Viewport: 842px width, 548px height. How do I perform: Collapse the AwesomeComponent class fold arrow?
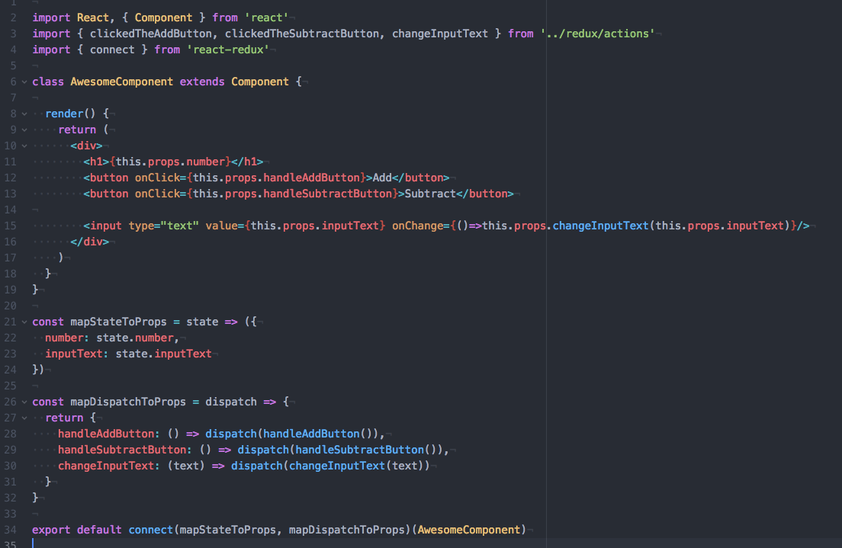[x=23, y=81]
